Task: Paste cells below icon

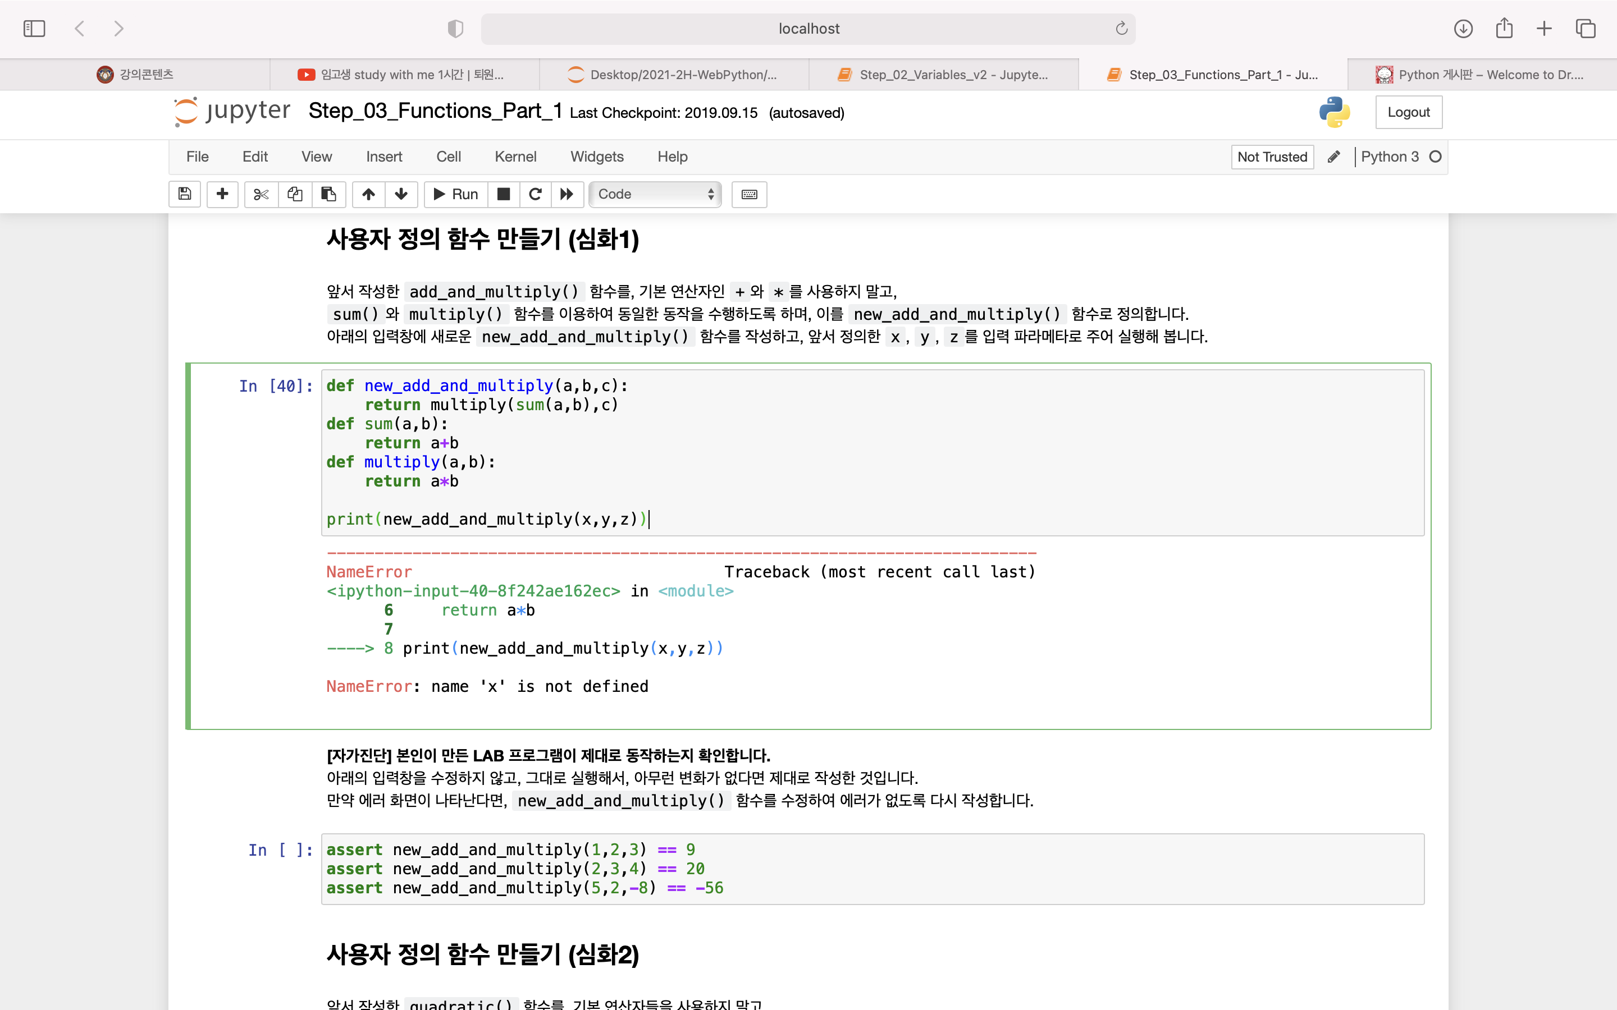Action: point(329,194)
